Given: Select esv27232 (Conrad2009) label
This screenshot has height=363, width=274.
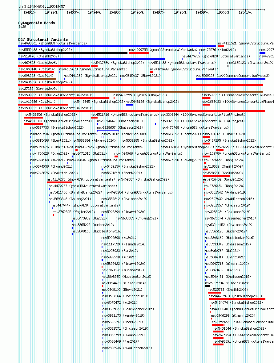Looking at the screenshot, I should (x=38, y=89).
